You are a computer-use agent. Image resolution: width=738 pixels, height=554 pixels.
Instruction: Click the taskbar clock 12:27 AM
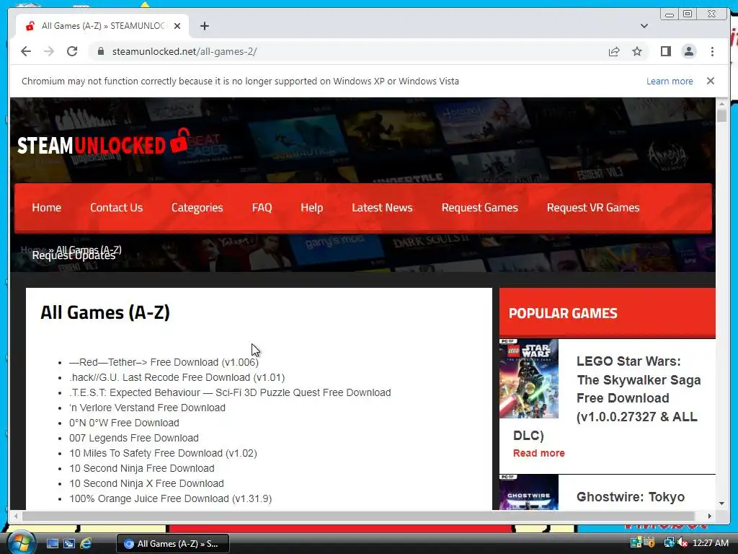710,543
